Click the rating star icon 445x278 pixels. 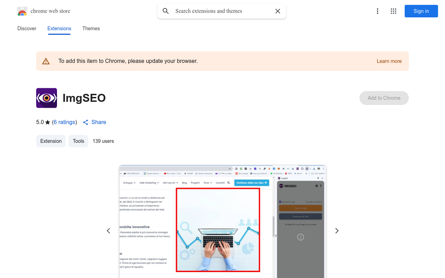48,122
